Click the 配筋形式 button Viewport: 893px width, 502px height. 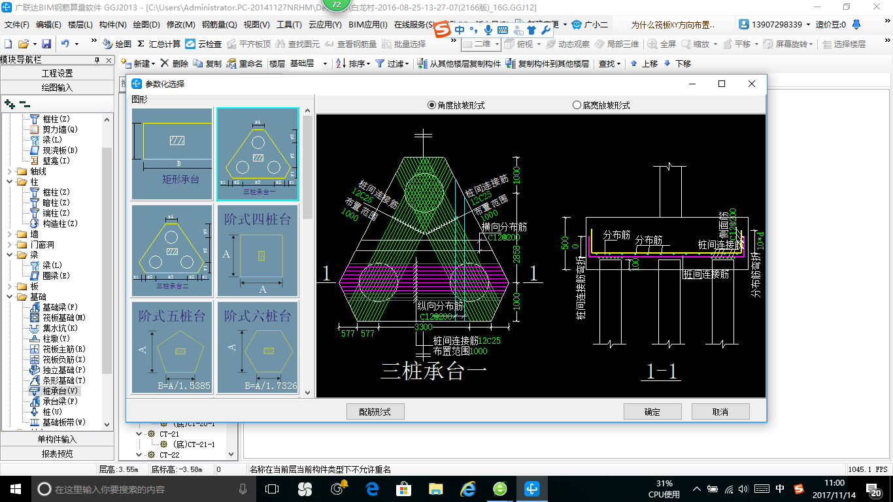coord(375,411)
